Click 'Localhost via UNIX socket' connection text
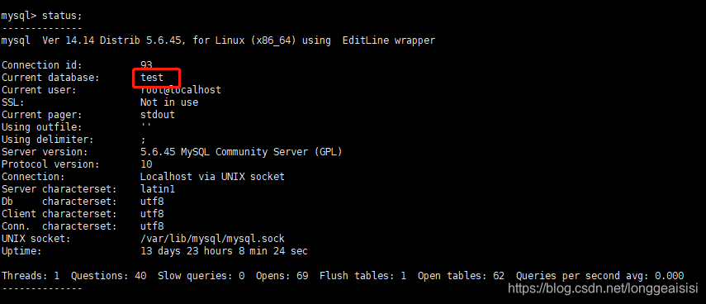This screenshot has height=304, width=706. coord(212,177)
